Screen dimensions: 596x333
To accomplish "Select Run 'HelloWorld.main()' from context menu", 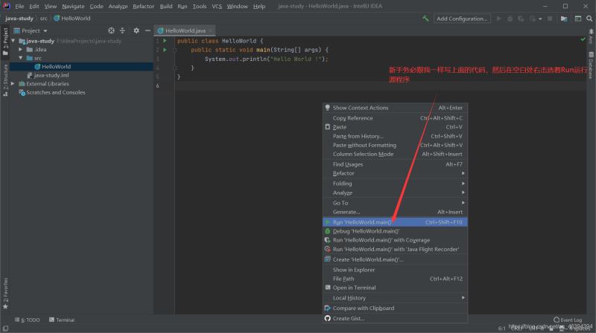I will tap(361, 222).
